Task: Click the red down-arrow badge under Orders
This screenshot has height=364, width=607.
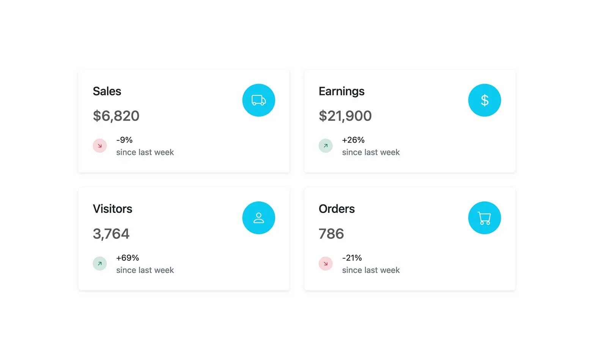Action: tap(325, 264)
